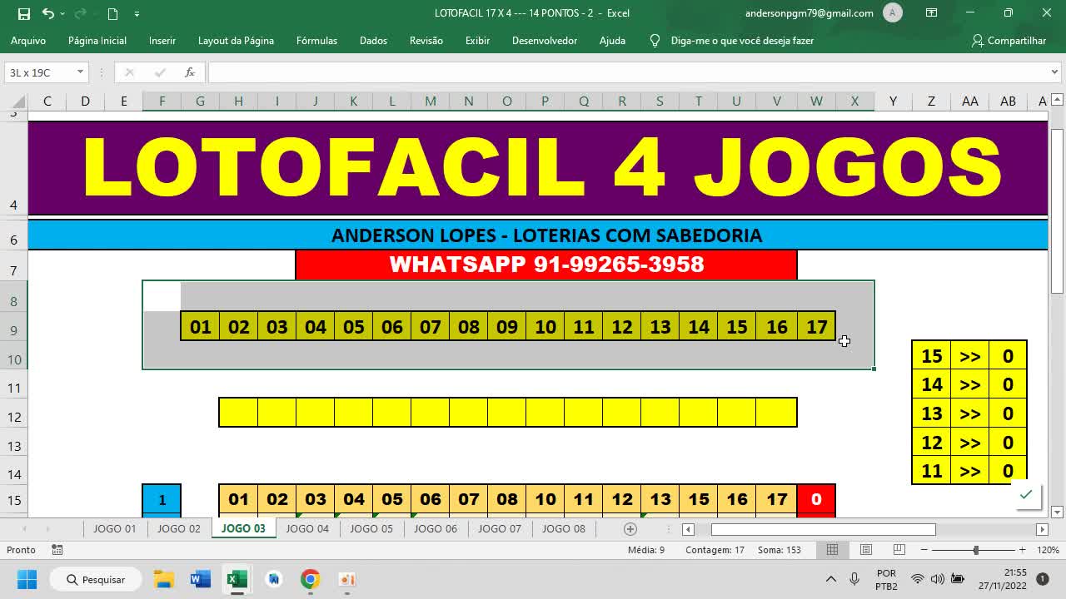Image resolution: width=1066 pixels, height=599 pixels.
Task: Open the Revisão tab
Action: point(426,40)
